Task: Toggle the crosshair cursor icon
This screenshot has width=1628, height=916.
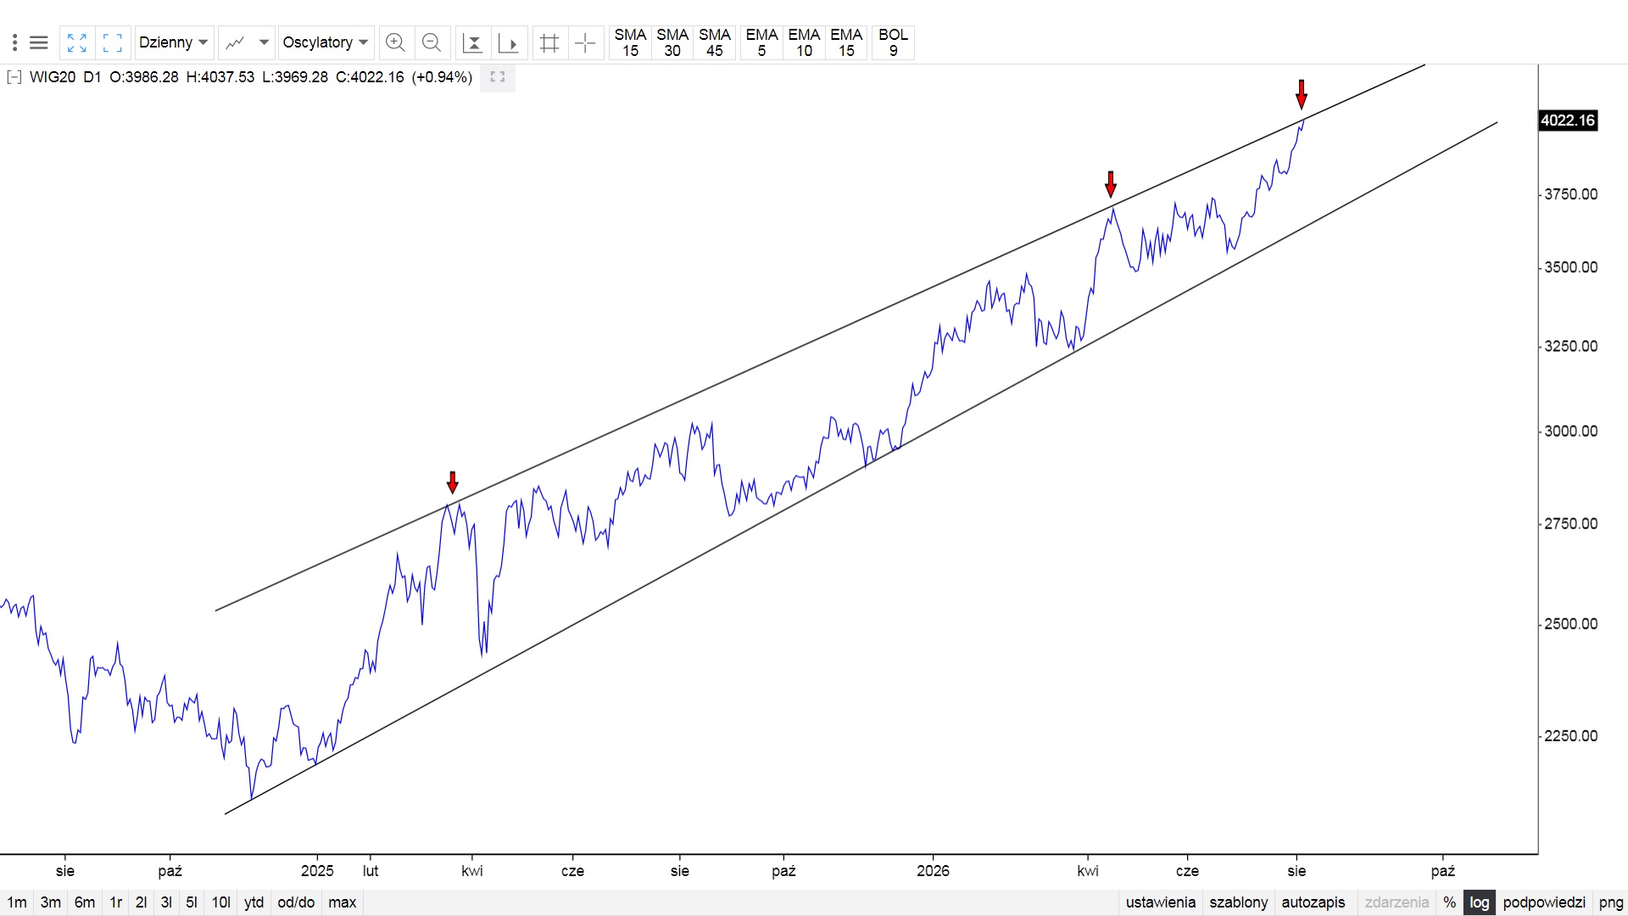Action: (585, 42)
